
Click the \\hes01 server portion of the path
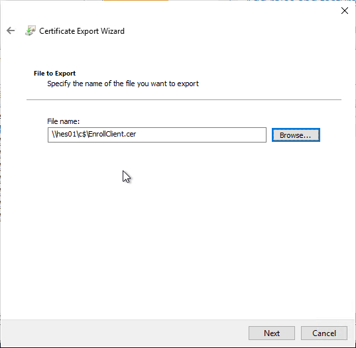(x=64, y=134)
